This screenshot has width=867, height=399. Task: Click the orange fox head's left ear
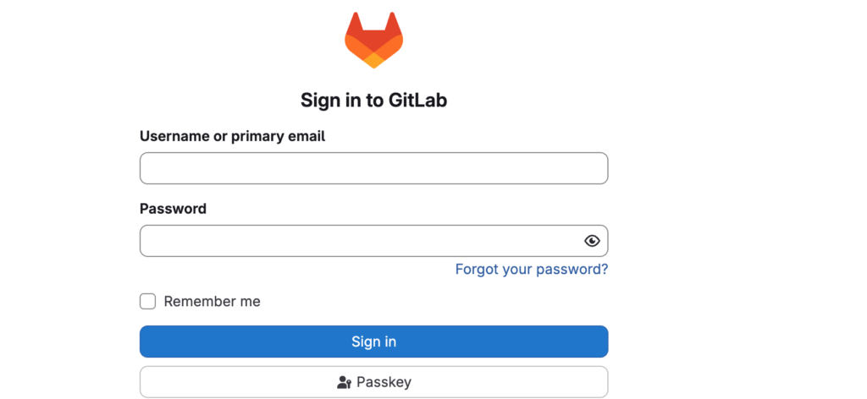coord(353,24)
